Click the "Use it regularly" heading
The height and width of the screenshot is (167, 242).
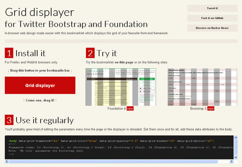pyautogui.click(x=45, y=120)
